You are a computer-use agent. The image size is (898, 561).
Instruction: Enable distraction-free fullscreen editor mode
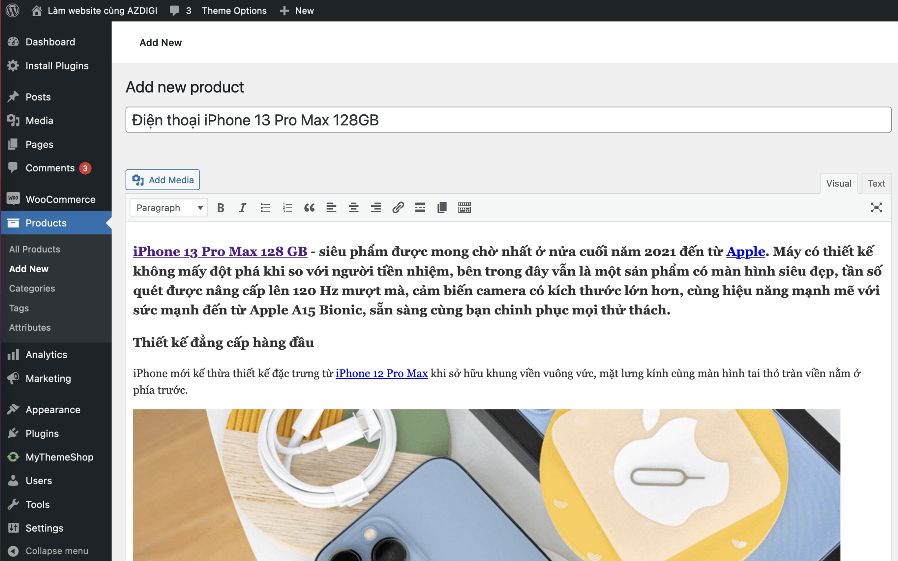click(x=876, y=208)
